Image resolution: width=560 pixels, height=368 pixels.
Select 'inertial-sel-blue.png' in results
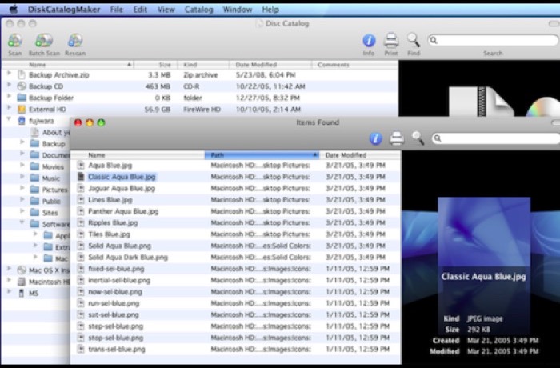tap(119, 280)
